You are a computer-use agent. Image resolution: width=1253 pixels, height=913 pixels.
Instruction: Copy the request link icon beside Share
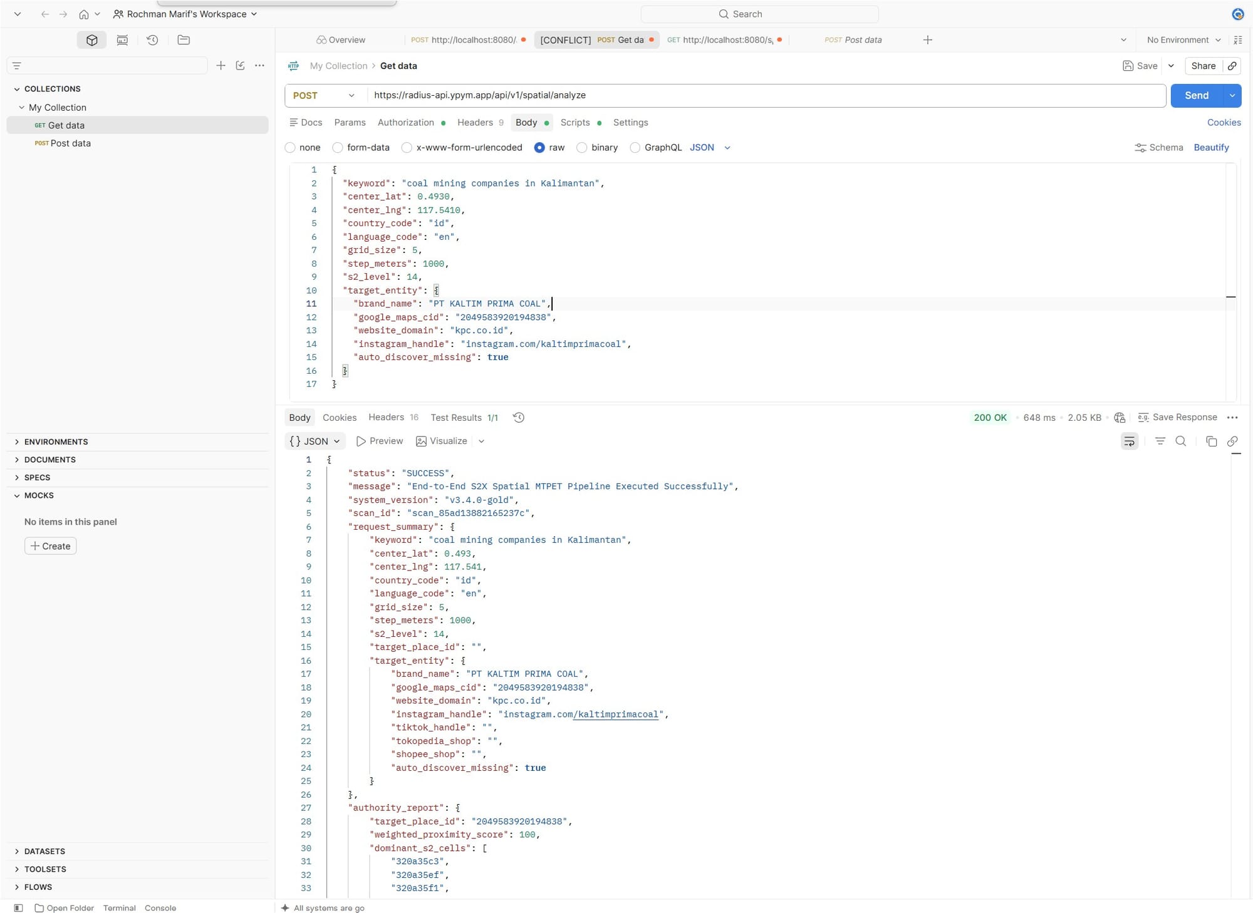(1232, 66)
